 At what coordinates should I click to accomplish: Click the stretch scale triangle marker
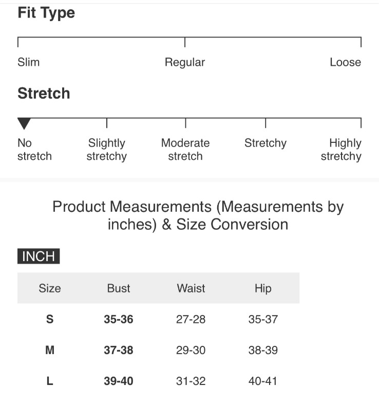(x=24, y=123)
